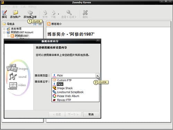Click the 撰写 write-post pencil icon
This screenshot has height=130, width=173.
click(4, 13)
